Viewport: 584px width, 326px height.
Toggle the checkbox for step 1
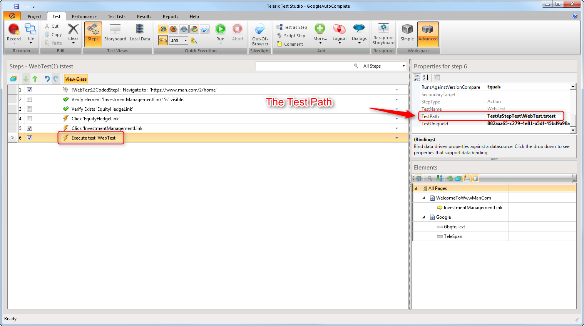(29, 90)
